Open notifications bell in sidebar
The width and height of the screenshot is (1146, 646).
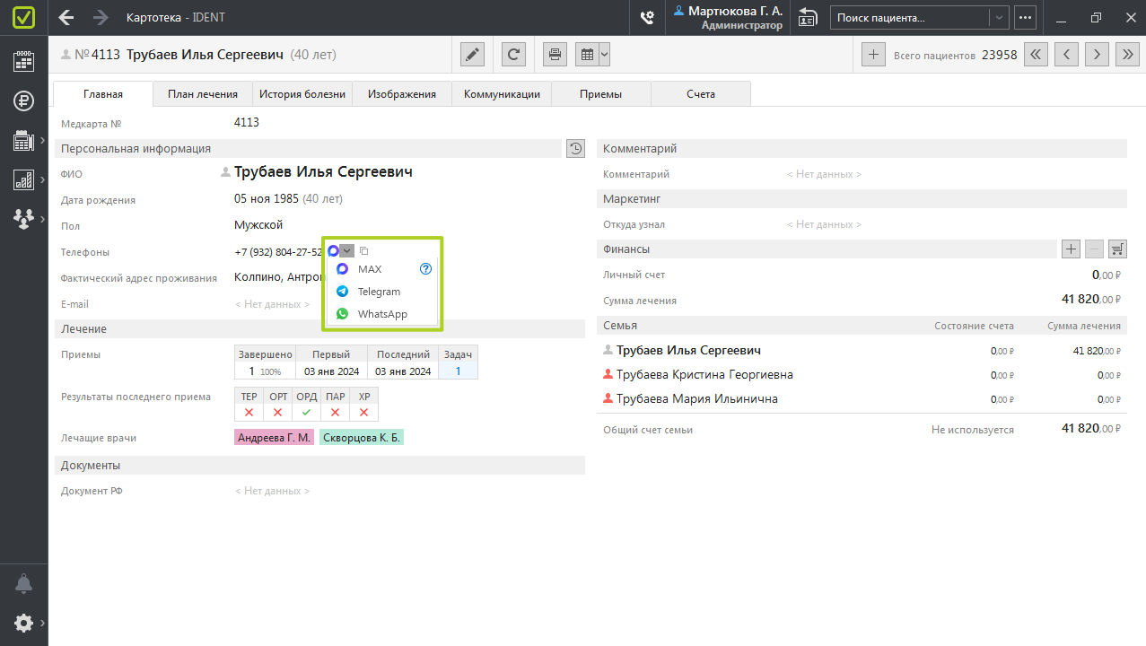[24, 584]
